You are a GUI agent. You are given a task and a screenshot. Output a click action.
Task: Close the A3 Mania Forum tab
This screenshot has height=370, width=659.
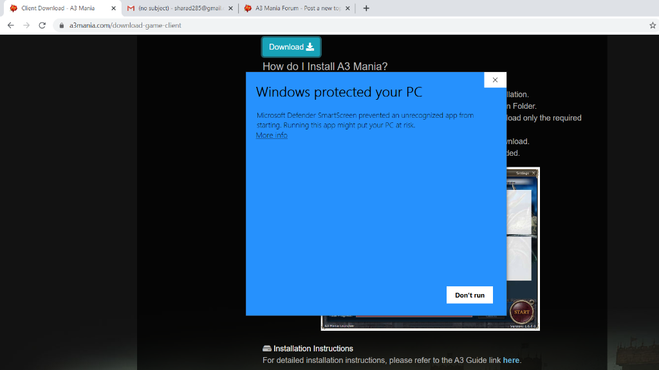pyautogui.click(x=348, y=8)
